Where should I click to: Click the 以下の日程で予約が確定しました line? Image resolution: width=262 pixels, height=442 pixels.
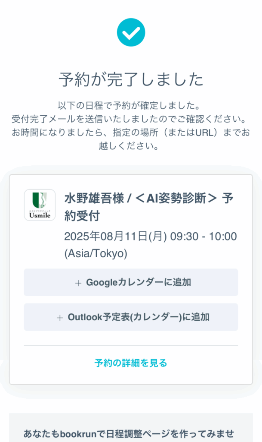click(x=131, y=105)
